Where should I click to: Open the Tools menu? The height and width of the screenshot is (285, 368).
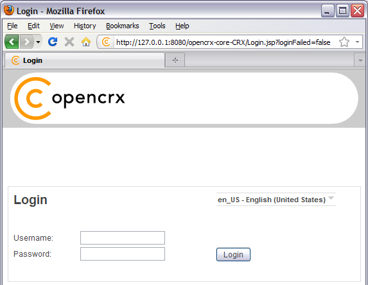click(157, 26)
